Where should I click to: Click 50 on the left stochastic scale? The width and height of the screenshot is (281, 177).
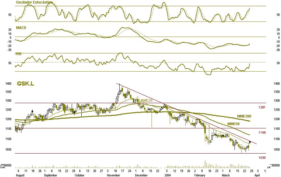(10, 15)
